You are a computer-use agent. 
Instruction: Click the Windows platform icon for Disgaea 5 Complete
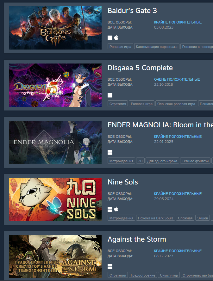tap(110, 95)
